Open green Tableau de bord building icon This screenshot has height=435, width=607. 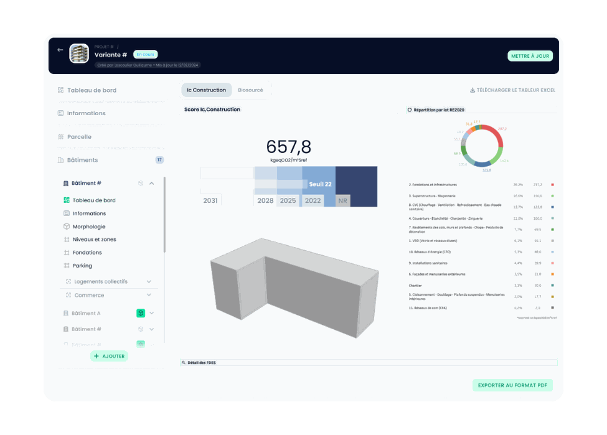click(x=67, y=200)
